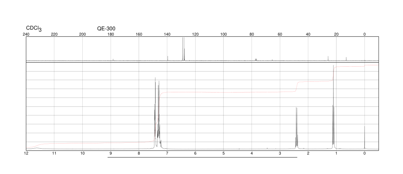Screen dimensions: 403x174
Task: Click the 80 tick label on the top axis
Action: coord(252,34)
